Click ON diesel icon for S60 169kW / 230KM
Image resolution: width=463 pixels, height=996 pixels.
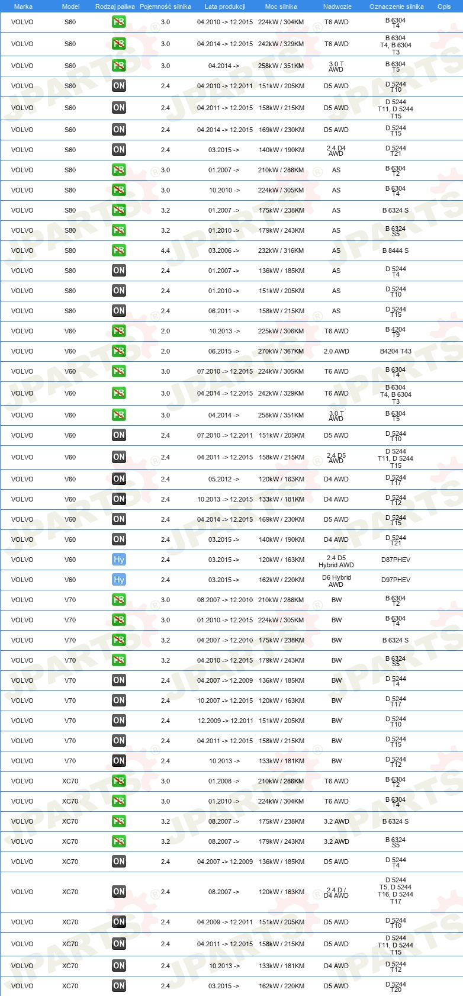click(x=119, y=130)
